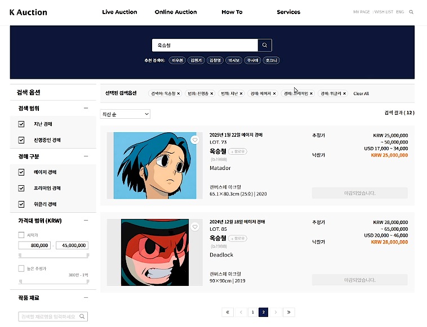Open the 최신 순 sort dropdown
The image size is (427, 327).
click(125, 114)
